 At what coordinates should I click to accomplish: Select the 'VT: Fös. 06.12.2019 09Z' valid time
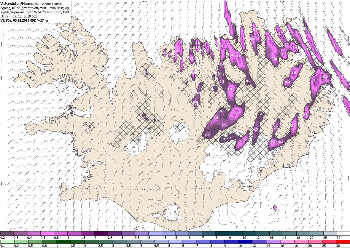(18, 20)
